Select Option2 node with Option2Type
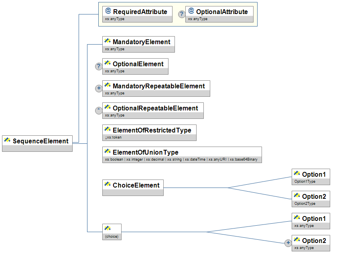Viewport: 339px width, 253px height. click(314, 196)
